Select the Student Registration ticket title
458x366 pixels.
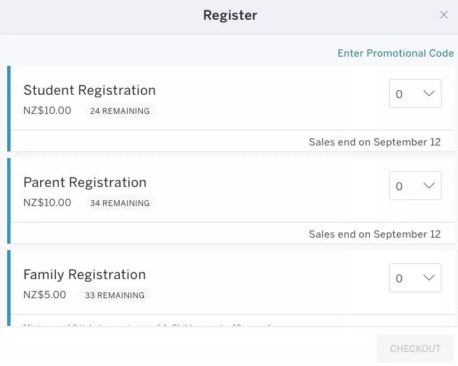(89, 90)
